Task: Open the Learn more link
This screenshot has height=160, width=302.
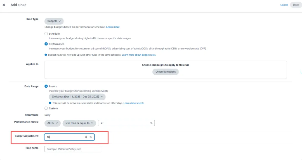Action: point(113,27)
